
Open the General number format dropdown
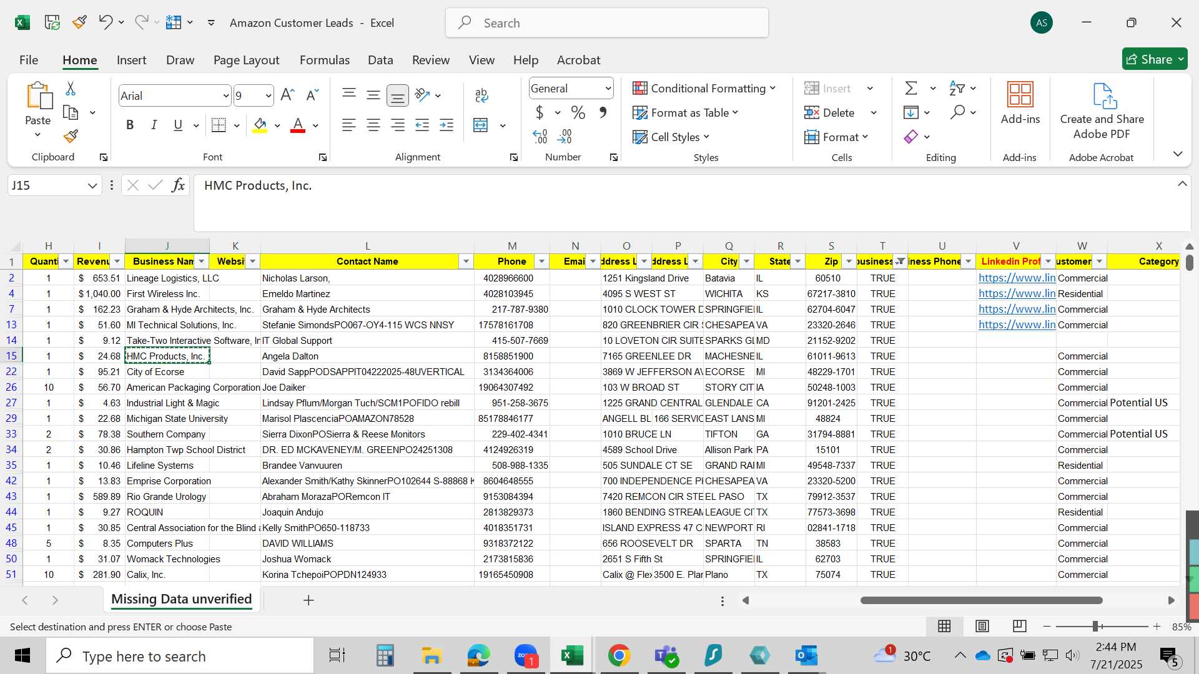[608, 89]
